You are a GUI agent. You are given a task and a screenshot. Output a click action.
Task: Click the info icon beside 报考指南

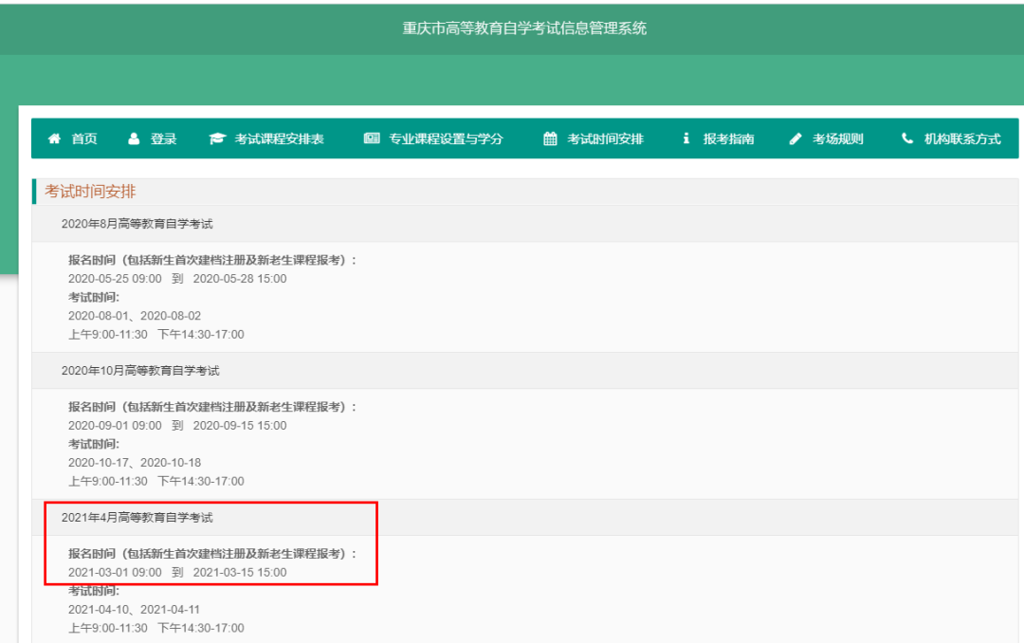click(686, 138)
